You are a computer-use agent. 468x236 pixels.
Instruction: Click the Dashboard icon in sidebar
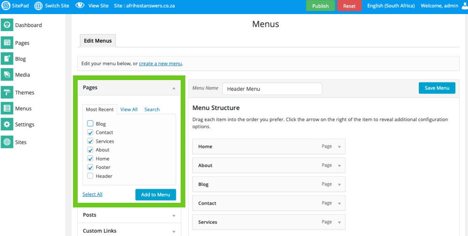7,25
